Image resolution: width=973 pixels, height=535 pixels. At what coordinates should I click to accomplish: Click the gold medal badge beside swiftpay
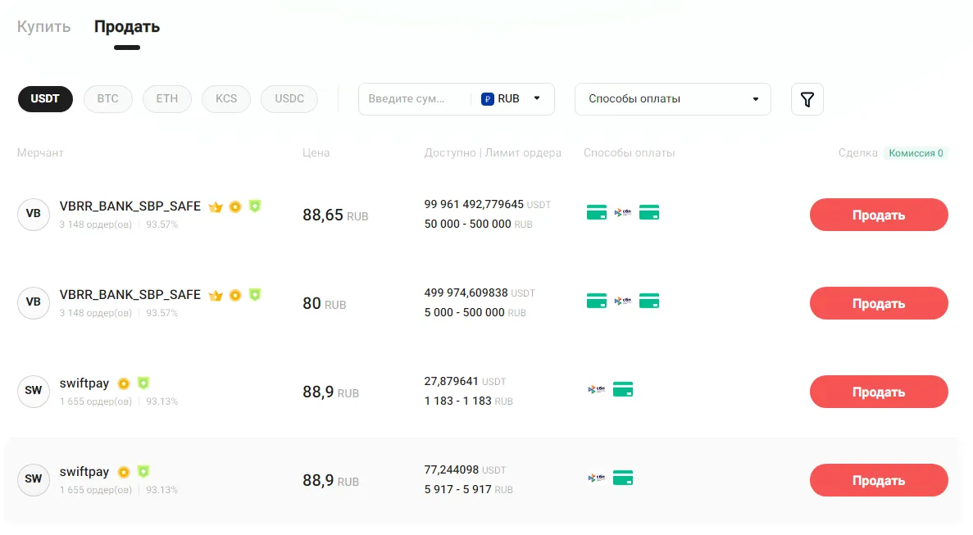pos(124,383)
